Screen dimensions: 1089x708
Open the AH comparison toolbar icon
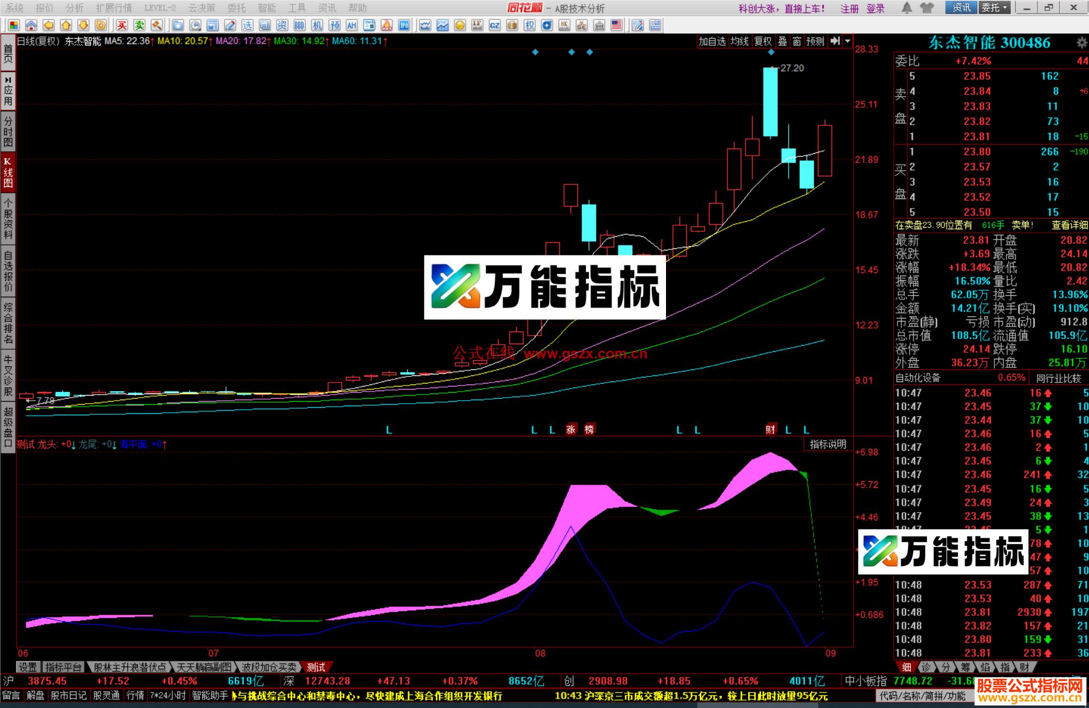pos(351,25)
